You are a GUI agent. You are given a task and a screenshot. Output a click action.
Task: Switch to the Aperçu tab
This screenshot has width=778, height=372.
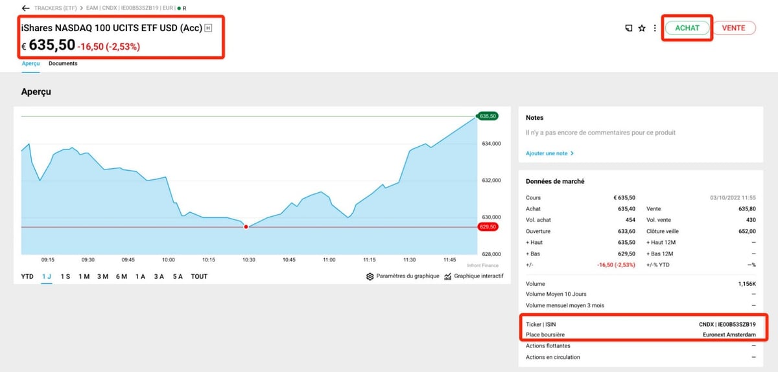point(30,63)
